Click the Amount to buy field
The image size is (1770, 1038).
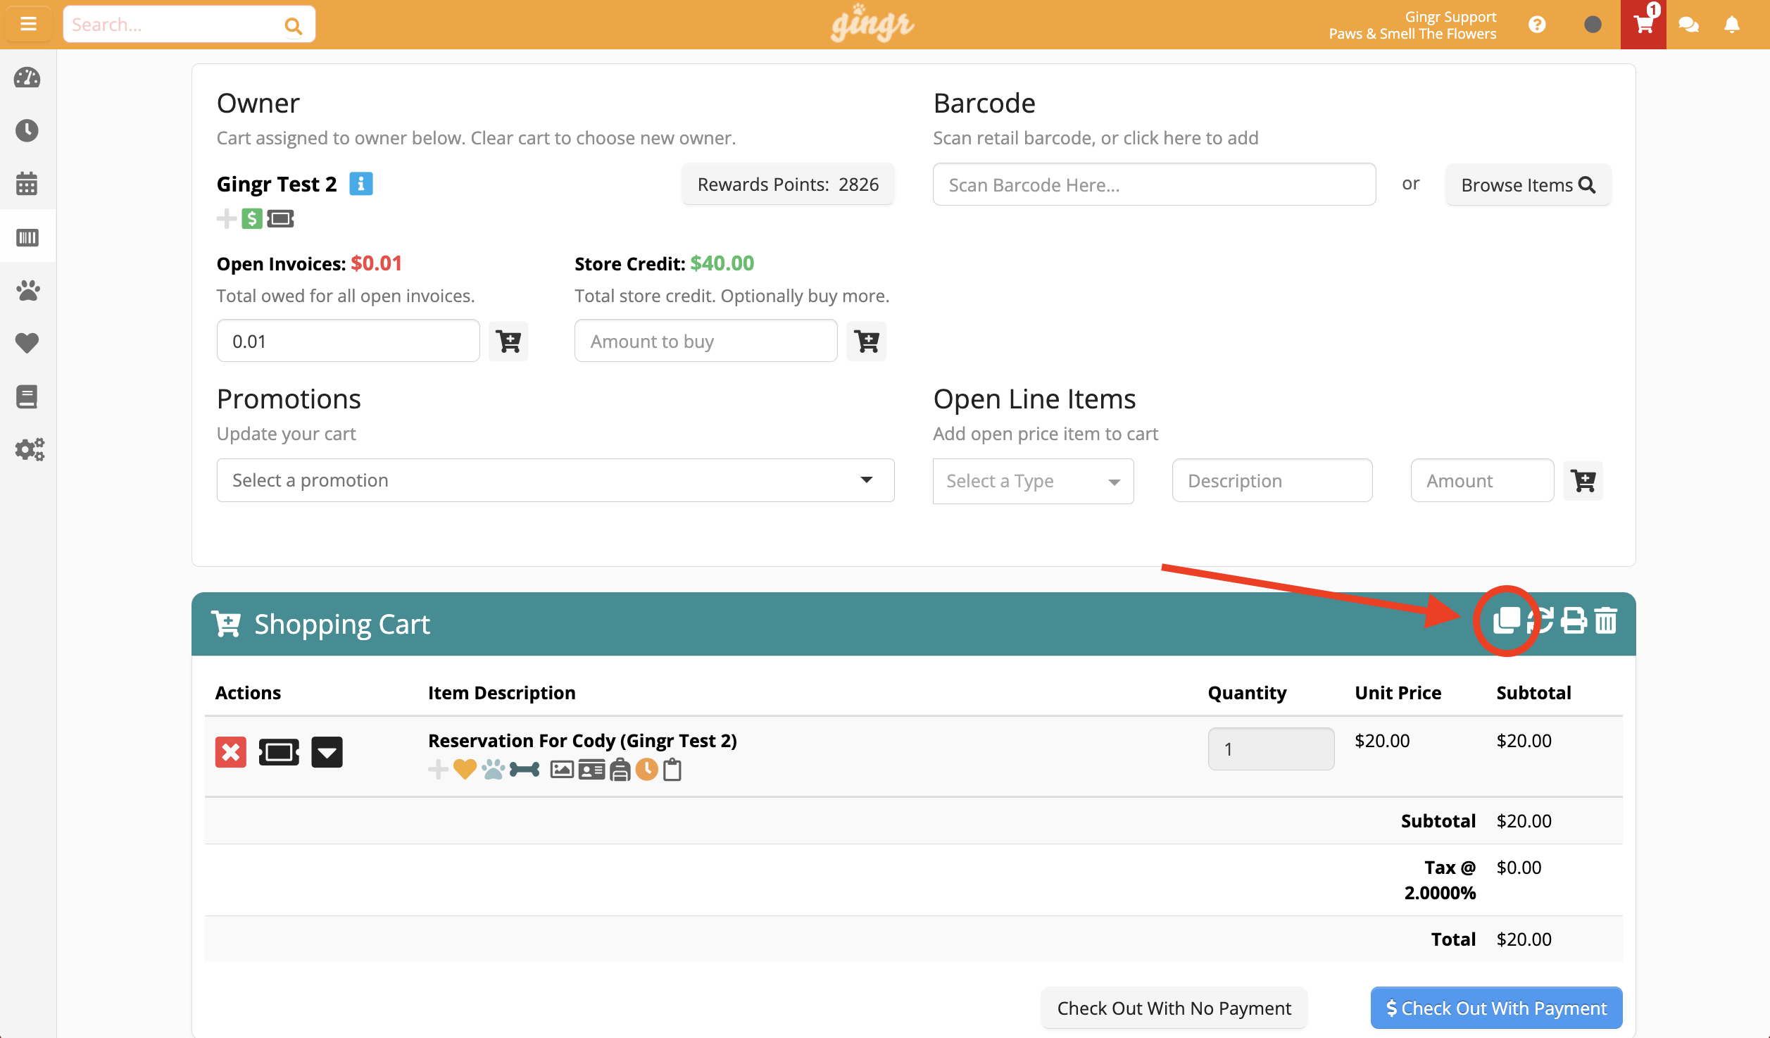(x=705, y=341)
